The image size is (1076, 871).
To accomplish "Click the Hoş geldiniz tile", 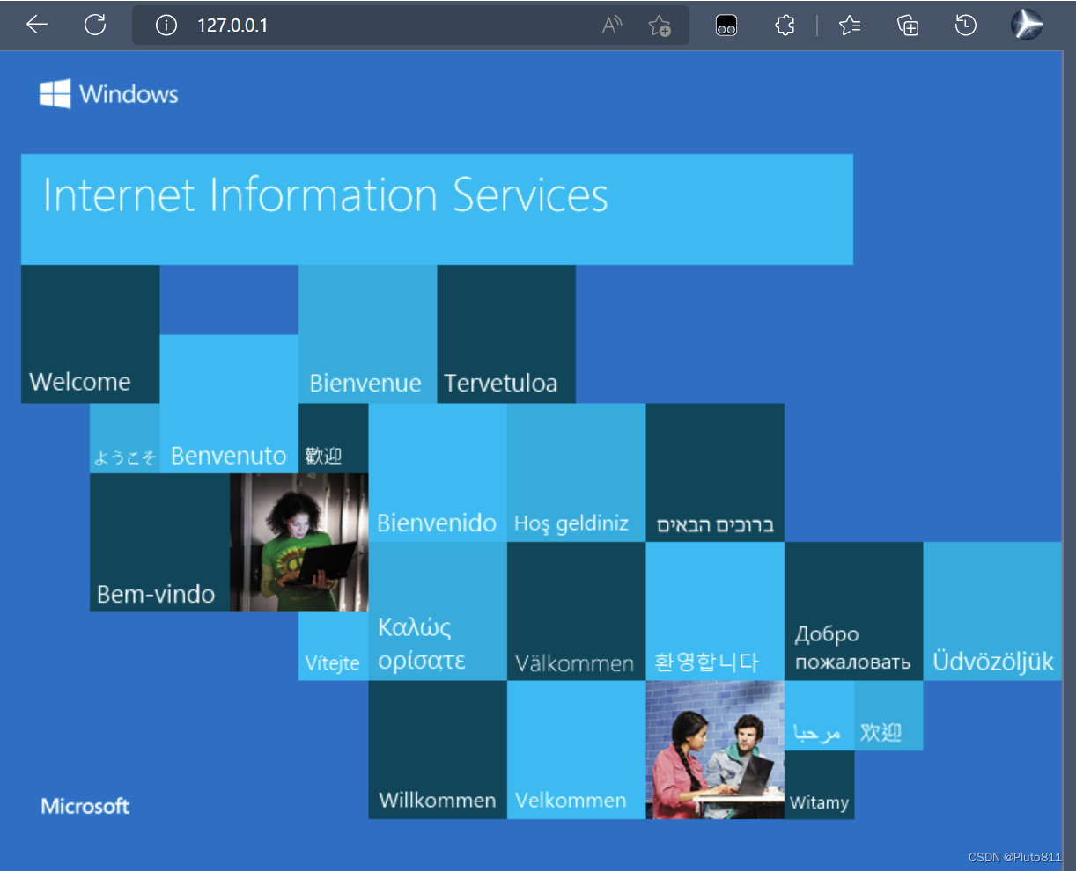I will point(576,472).
